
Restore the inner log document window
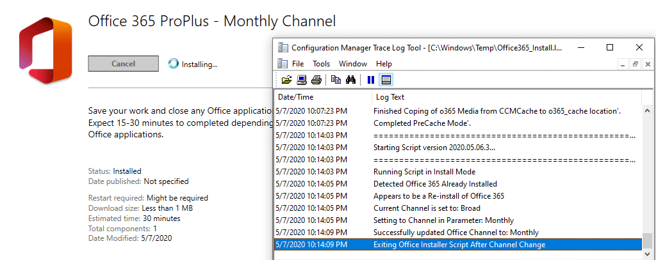tap(635, 64)
